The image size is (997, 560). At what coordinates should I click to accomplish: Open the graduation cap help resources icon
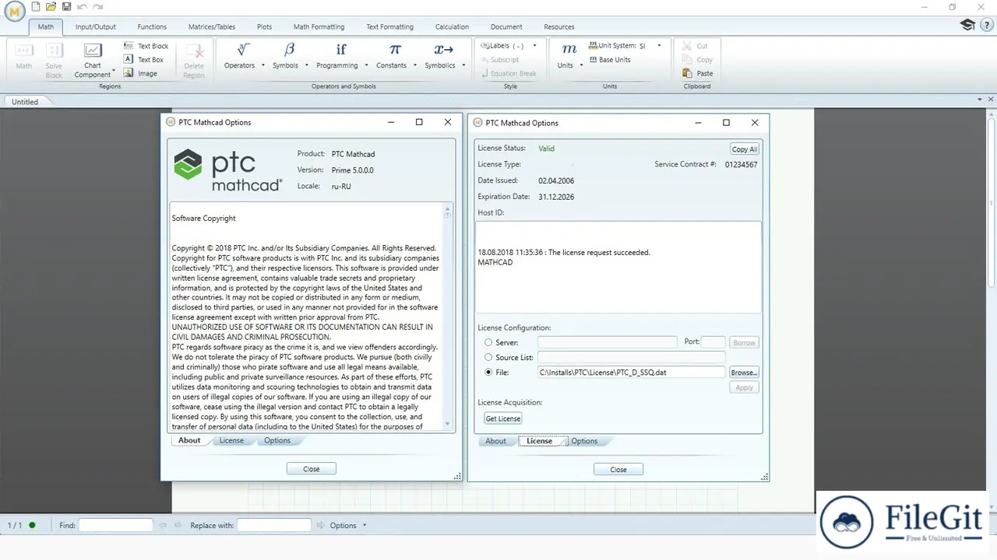coord(967,25)
